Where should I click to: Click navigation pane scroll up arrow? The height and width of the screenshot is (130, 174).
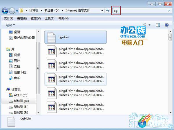[38, 31]
